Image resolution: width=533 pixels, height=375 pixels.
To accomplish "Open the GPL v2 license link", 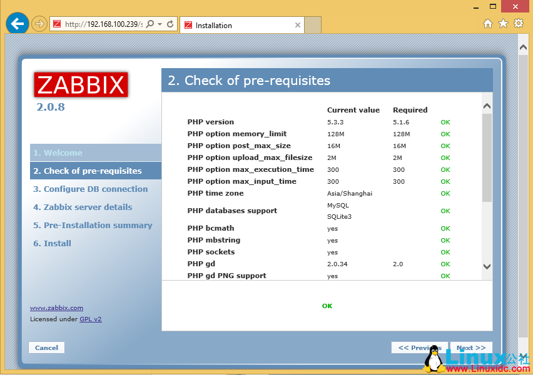I will click(89, 319).
